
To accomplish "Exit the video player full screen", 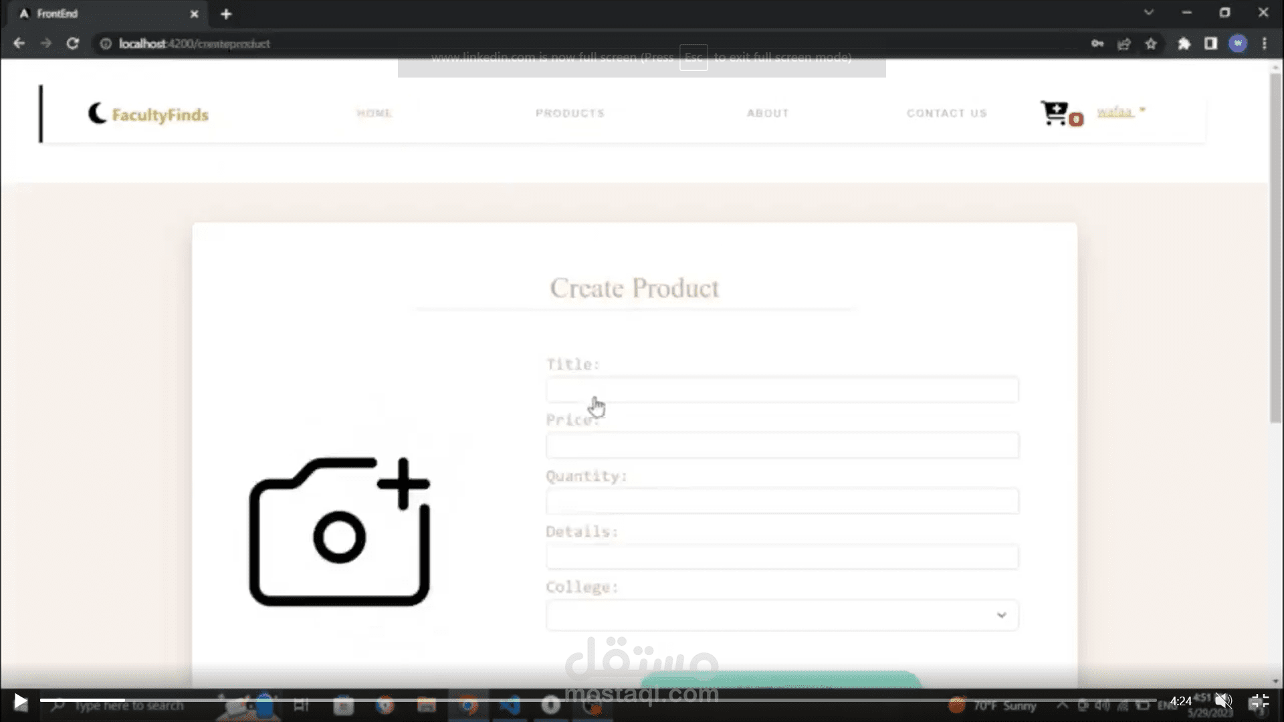I will click(1259, 701).
